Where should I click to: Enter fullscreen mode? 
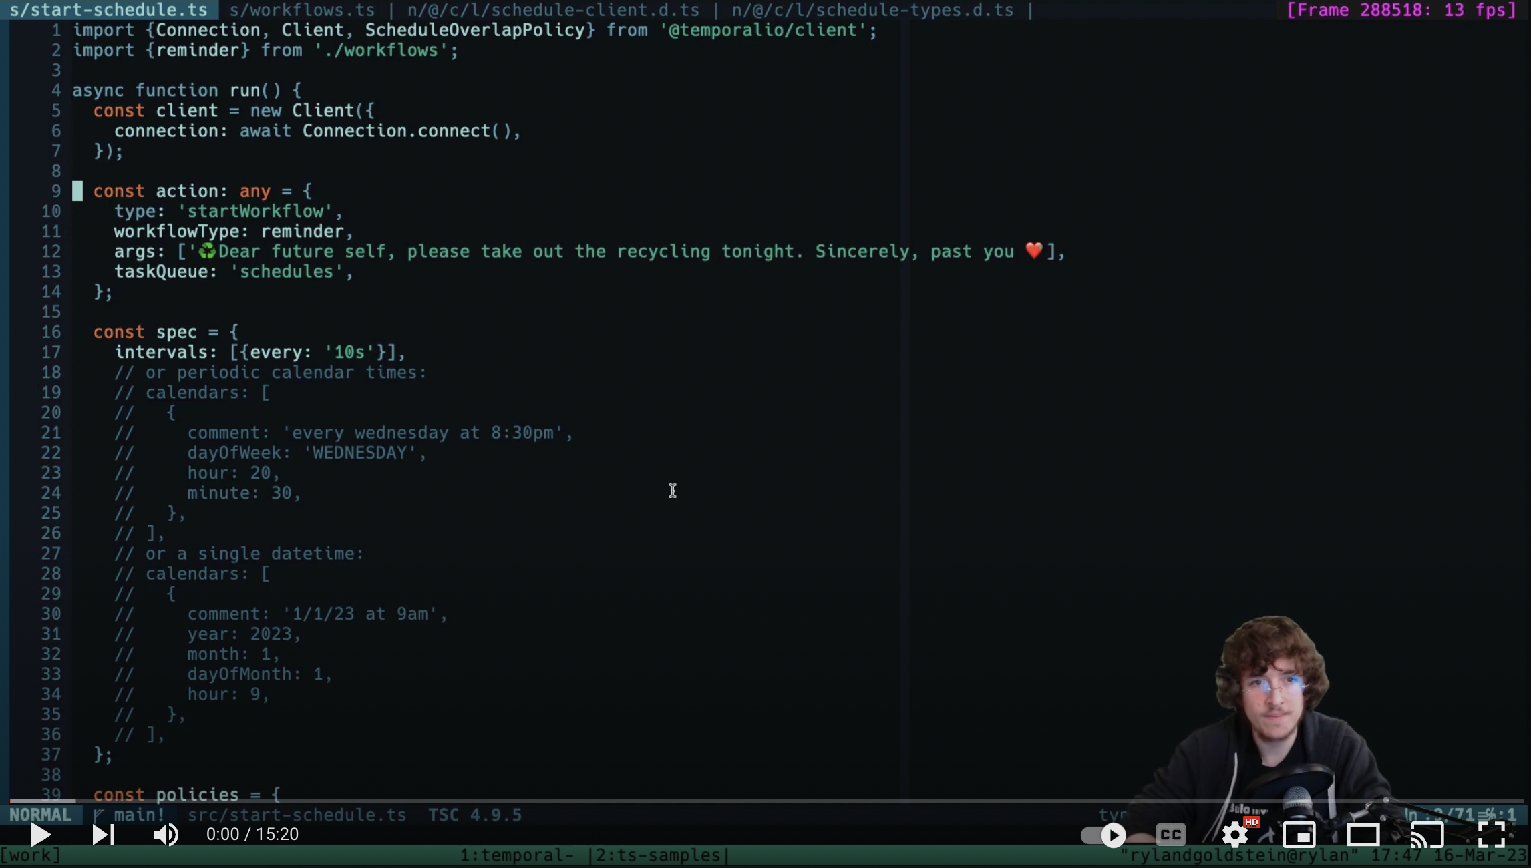[x=1491, y=835]
